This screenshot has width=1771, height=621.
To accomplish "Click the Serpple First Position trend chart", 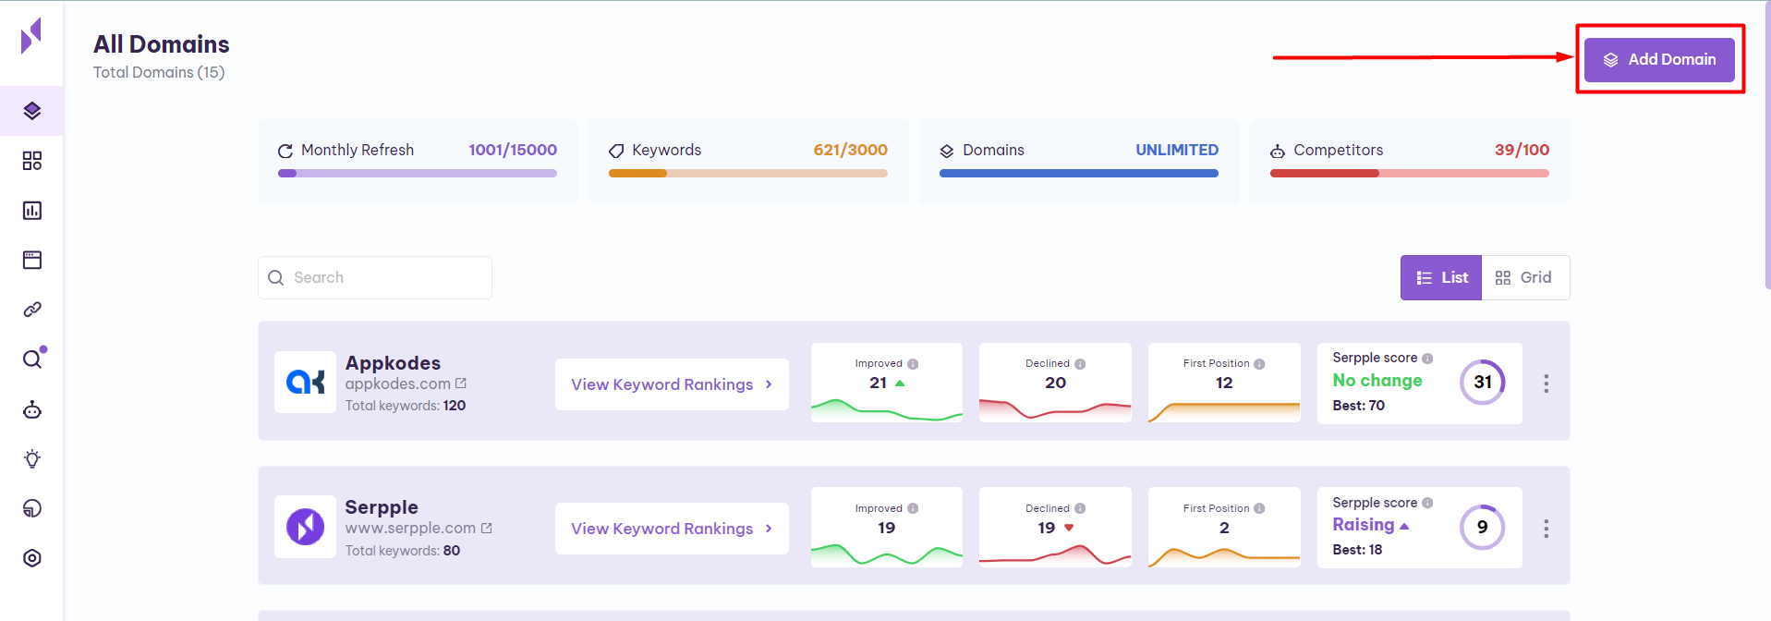I will [1224, 556].
